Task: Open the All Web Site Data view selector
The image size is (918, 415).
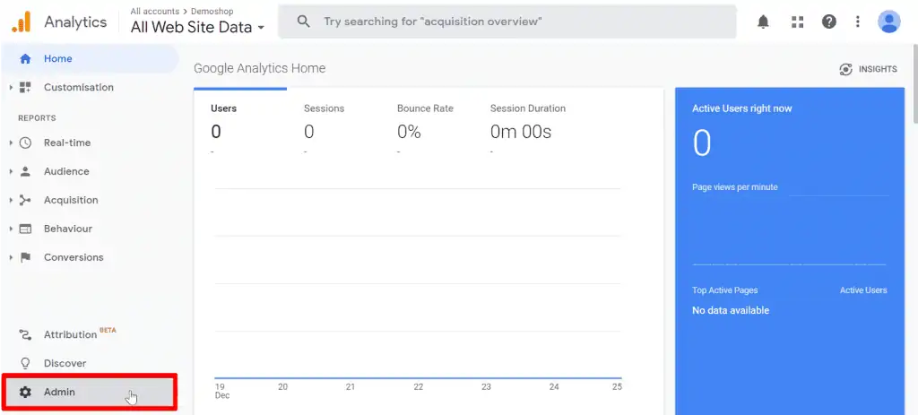Action: [x=197, y=27]
